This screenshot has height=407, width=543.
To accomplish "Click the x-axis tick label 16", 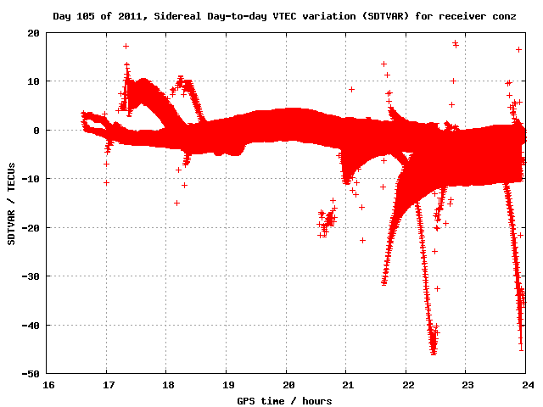I will tap(47, 384).
